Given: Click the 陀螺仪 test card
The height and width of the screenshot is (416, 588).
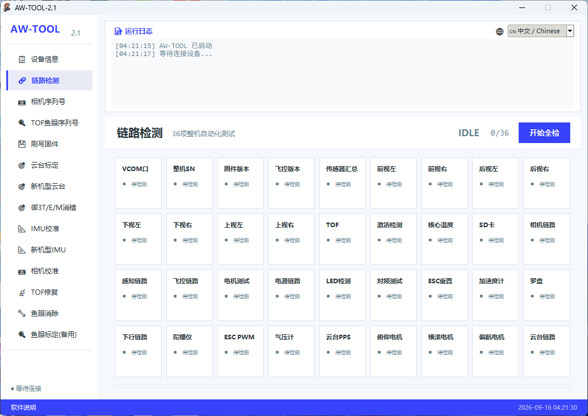Looking at the screenshot, I should 189,351.
